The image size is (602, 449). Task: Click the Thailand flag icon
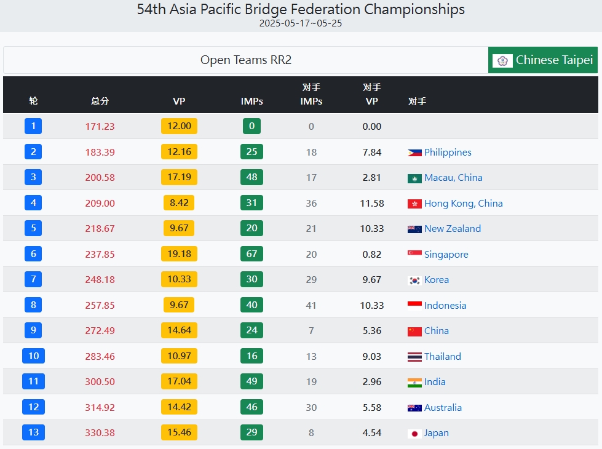[x=414, y=357]
